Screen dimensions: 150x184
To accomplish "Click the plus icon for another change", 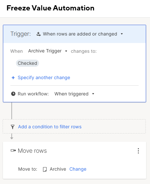I will click(x=13, y=78).
